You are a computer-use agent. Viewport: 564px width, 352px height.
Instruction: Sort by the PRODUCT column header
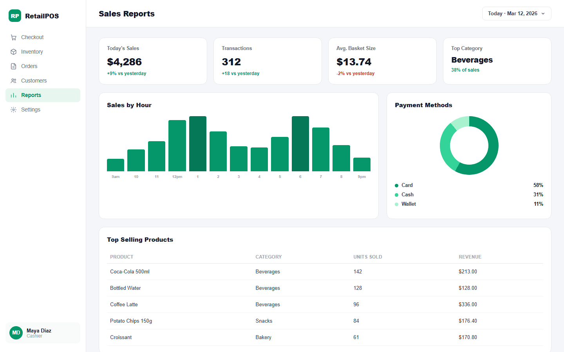point(122,257)
